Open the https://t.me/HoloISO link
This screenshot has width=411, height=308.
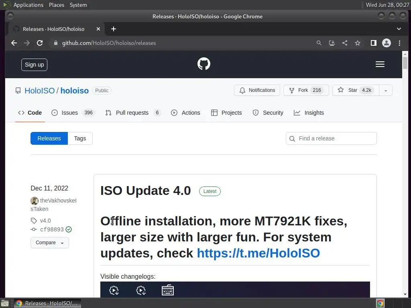(x=258, y=253)
